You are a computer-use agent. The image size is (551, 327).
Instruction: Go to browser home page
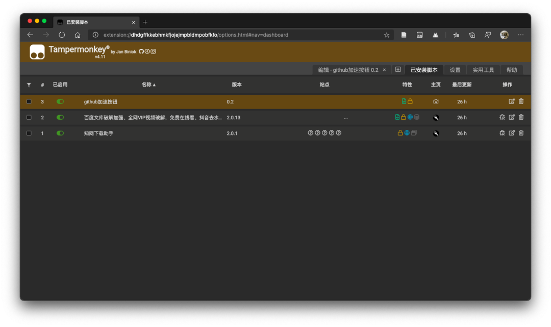click(78, 35)
